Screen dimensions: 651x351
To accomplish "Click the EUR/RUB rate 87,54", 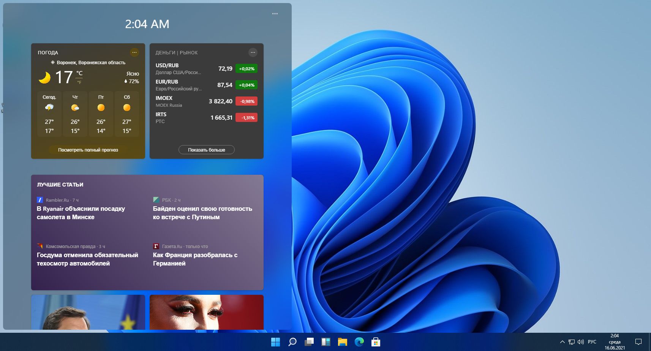I will [225, 85].
